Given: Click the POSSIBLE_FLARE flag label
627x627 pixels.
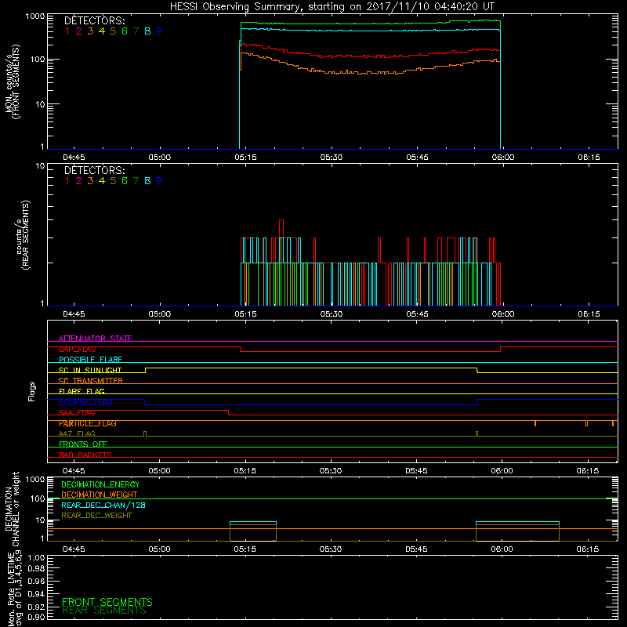Looking at the screenshot, I should [x=90, y=360].
